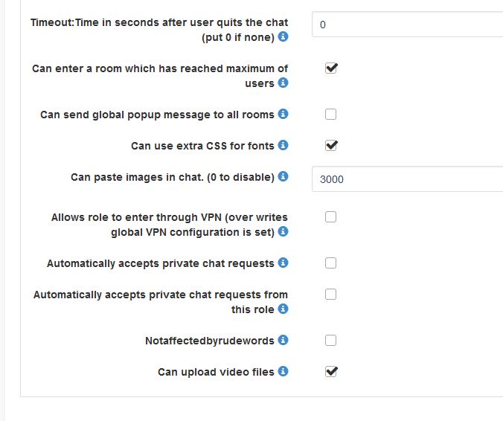The width and height of the screenshot is (503, 421).
Task: Open info tooltip for global popup message
Action: click(283, 115)
